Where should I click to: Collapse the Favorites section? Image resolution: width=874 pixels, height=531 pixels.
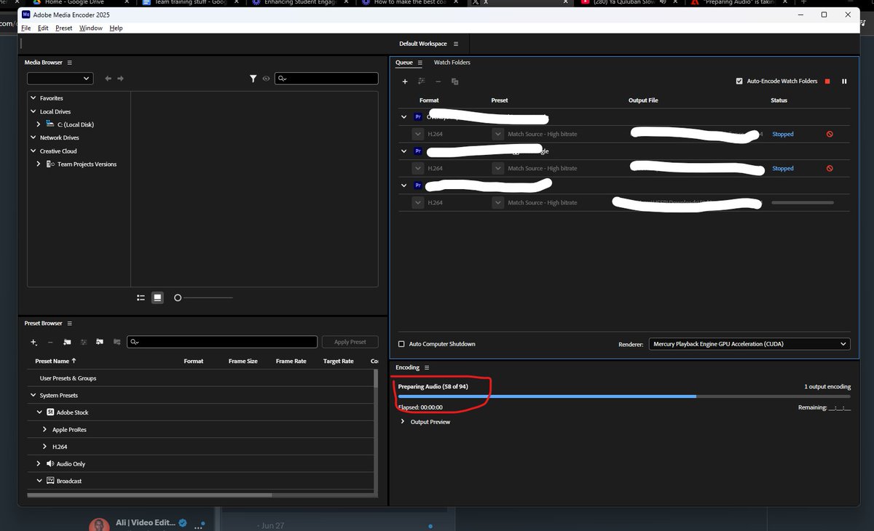tap(34, 98)
